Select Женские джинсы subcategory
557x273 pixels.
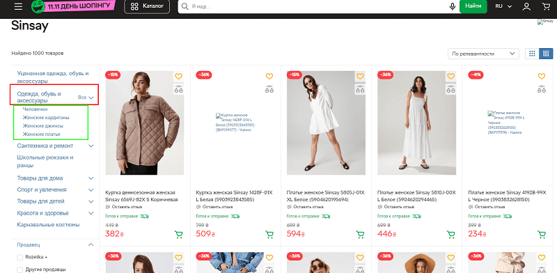pyautogui.click(x=43, y=126)
